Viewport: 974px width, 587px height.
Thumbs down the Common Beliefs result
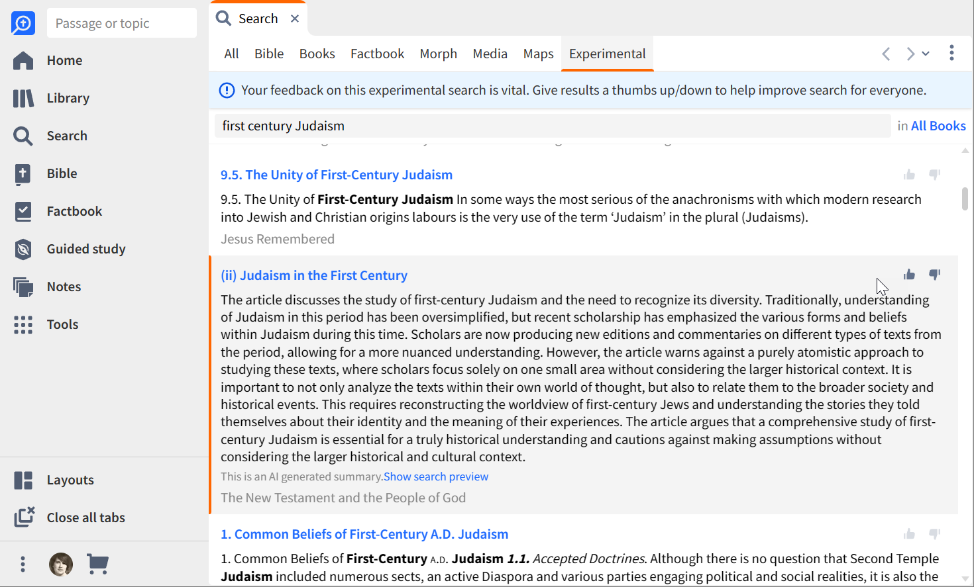[934, 534]
